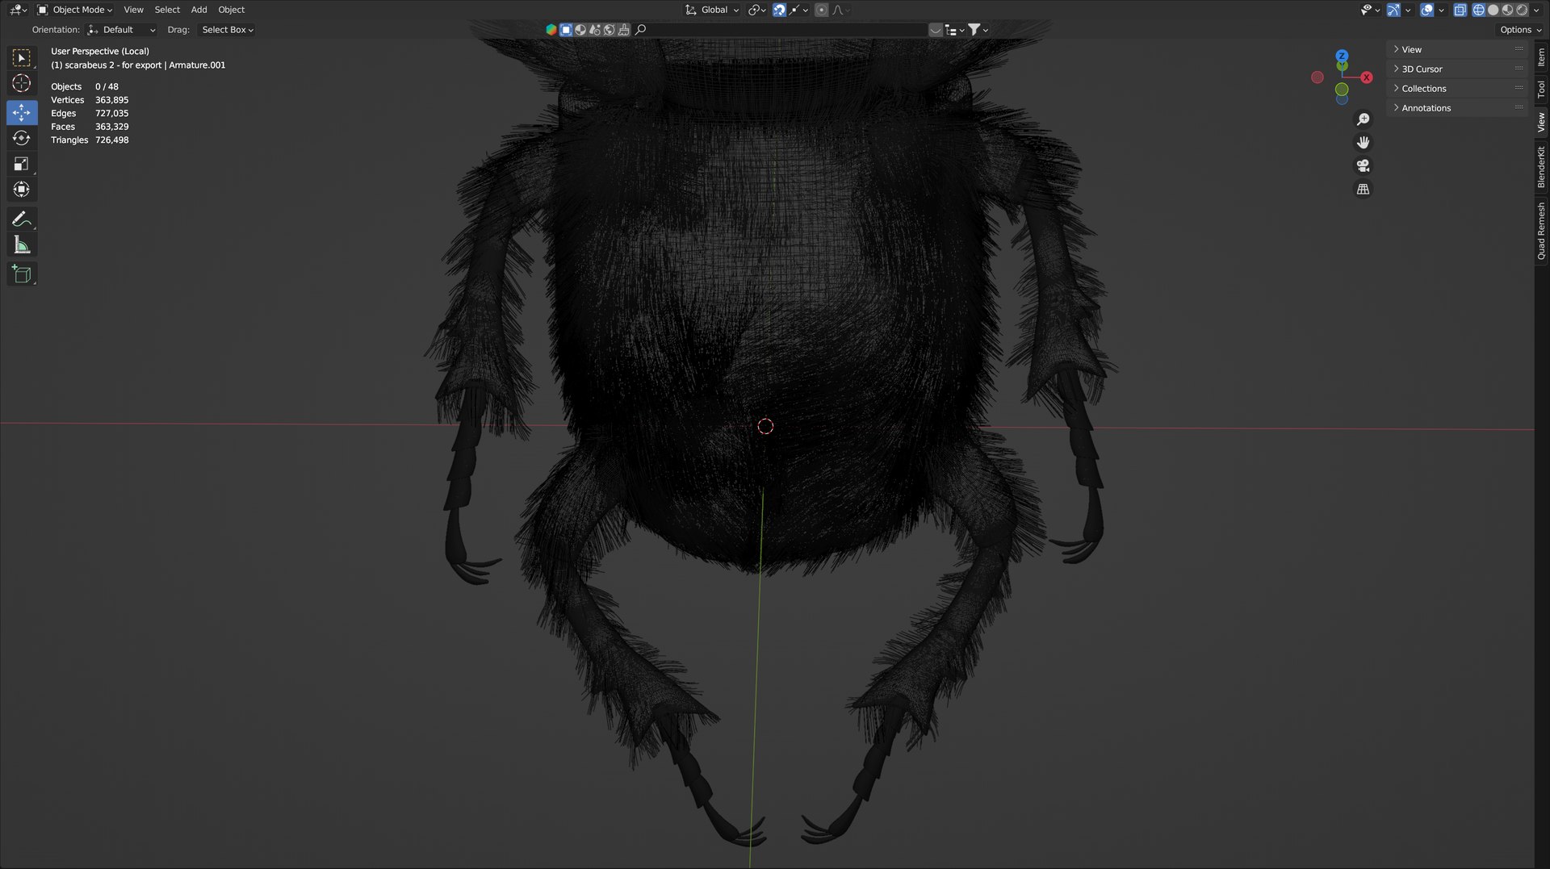
Task: Switch to BlenderKit sidebar tab
Action: click(x=1541, y=167)
